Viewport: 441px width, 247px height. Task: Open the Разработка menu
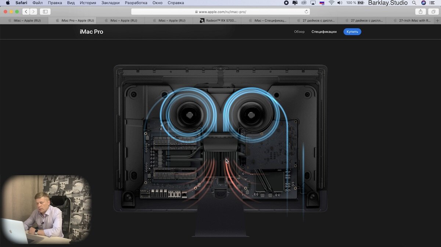pos(136,3)
